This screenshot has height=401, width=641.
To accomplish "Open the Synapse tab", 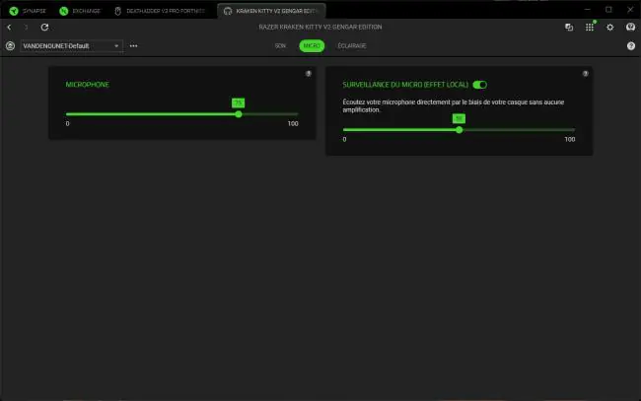I will (x=28, y=11).
